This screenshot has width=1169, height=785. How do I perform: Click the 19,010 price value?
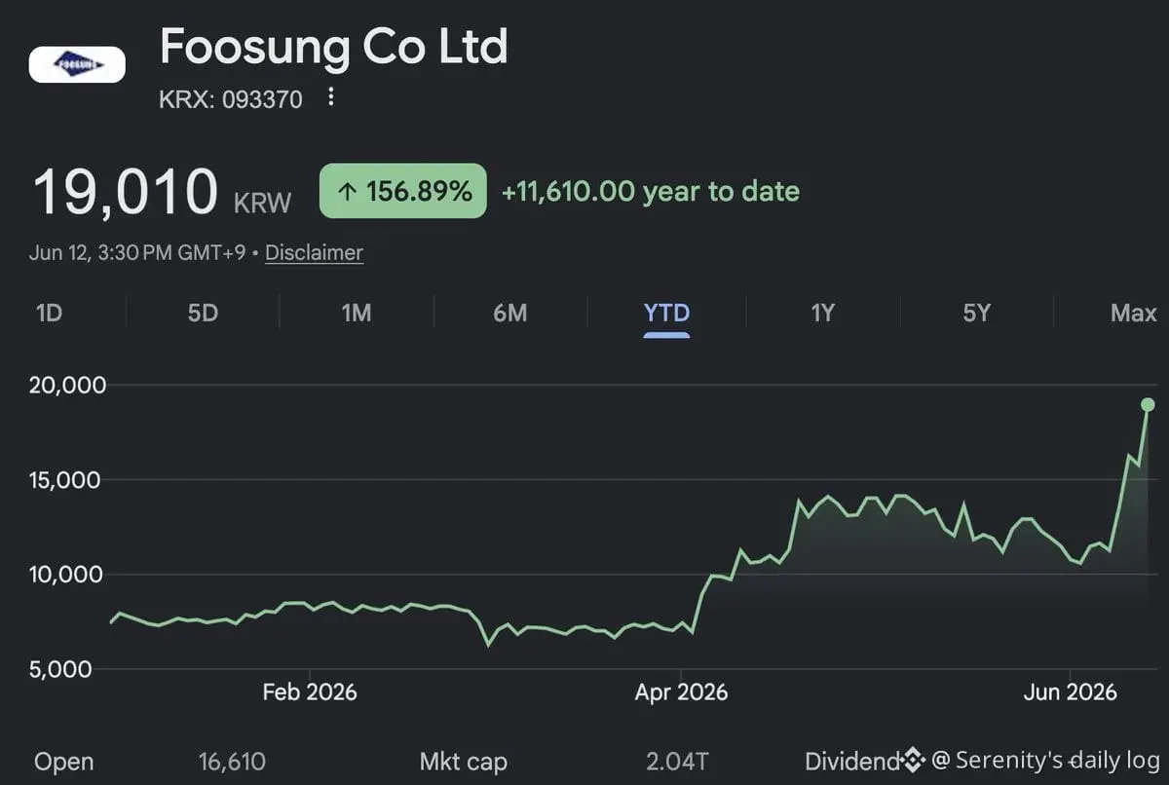point(126,191)
